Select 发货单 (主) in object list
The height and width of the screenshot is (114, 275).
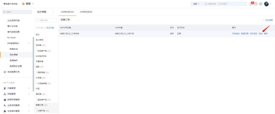click(40, 45)
